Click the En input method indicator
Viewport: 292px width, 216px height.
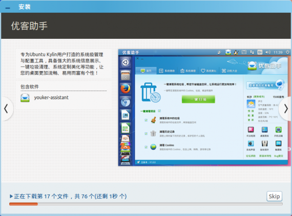point(260,52)
